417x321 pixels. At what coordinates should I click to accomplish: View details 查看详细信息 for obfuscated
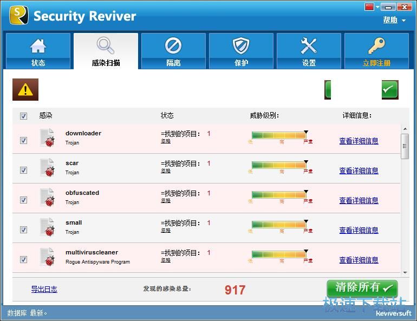359,200
